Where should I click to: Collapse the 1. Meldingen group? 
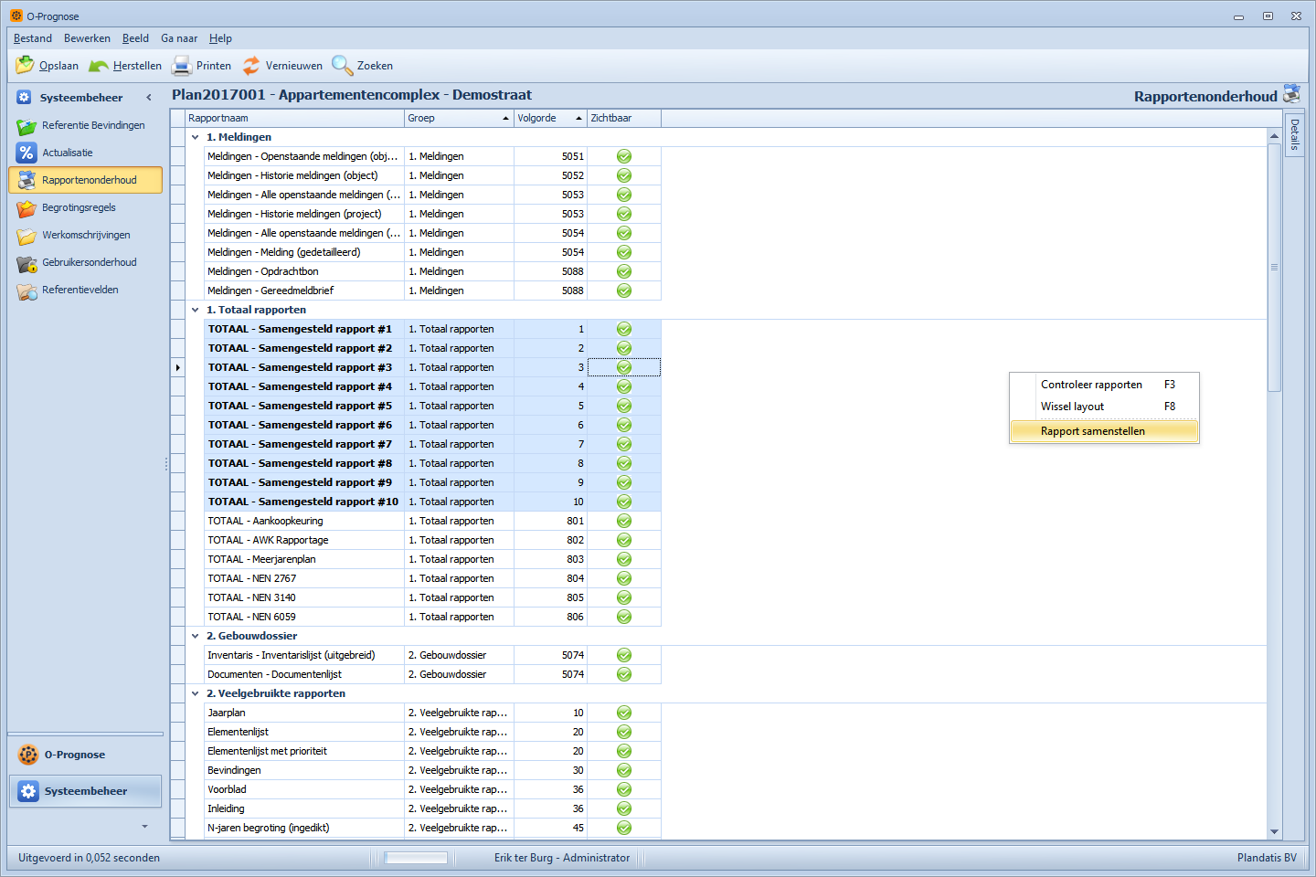click(196, 137)
